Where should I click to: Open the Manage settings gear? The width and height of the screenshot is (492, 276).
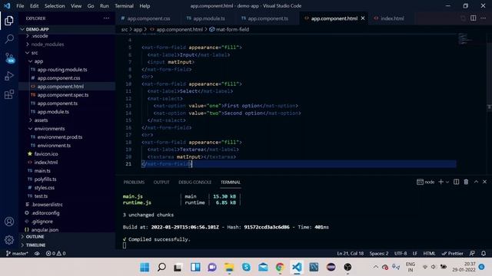point(9,240)
